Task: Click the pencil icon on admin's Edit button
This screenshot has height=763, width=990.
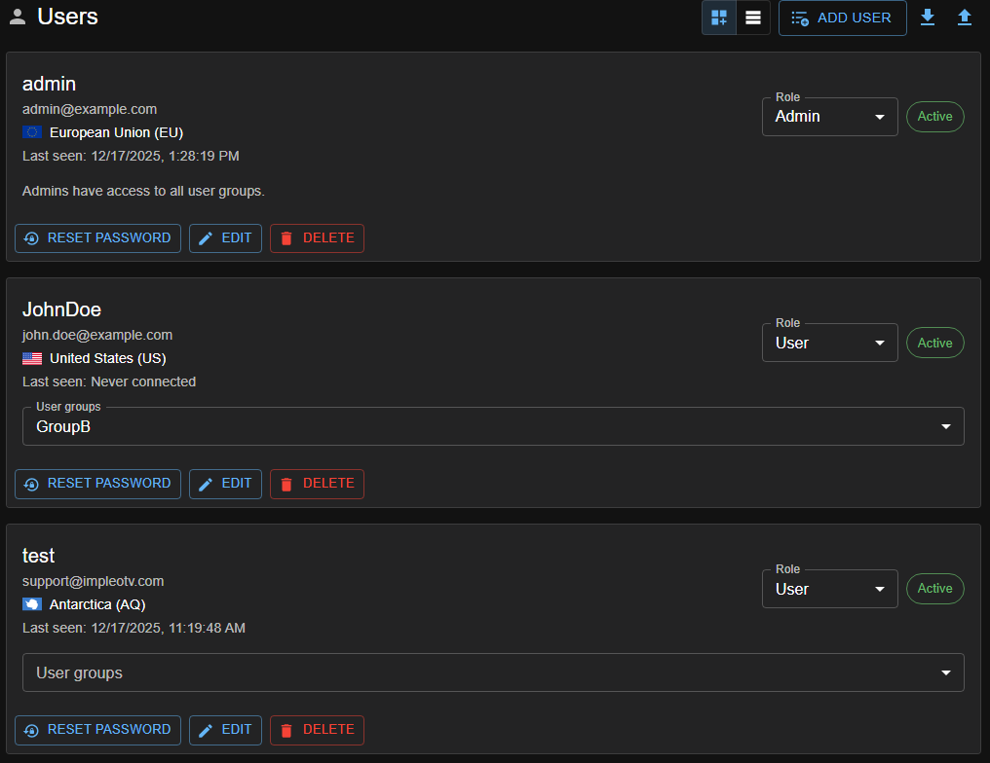Action: tap(206, 237)
